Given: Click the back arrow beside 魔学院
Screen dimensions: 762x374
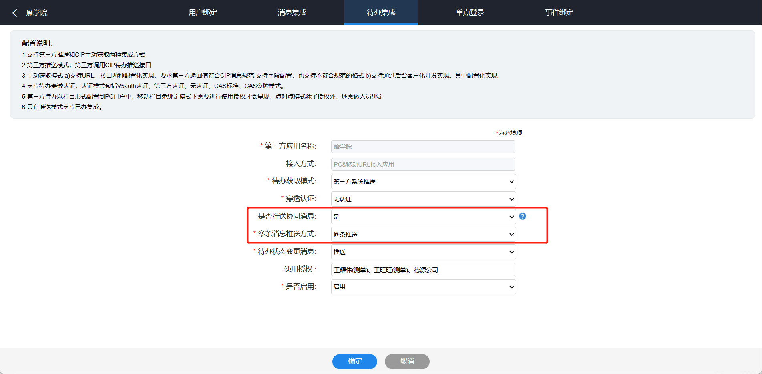Looking at the screenshot, I should 15,13.
